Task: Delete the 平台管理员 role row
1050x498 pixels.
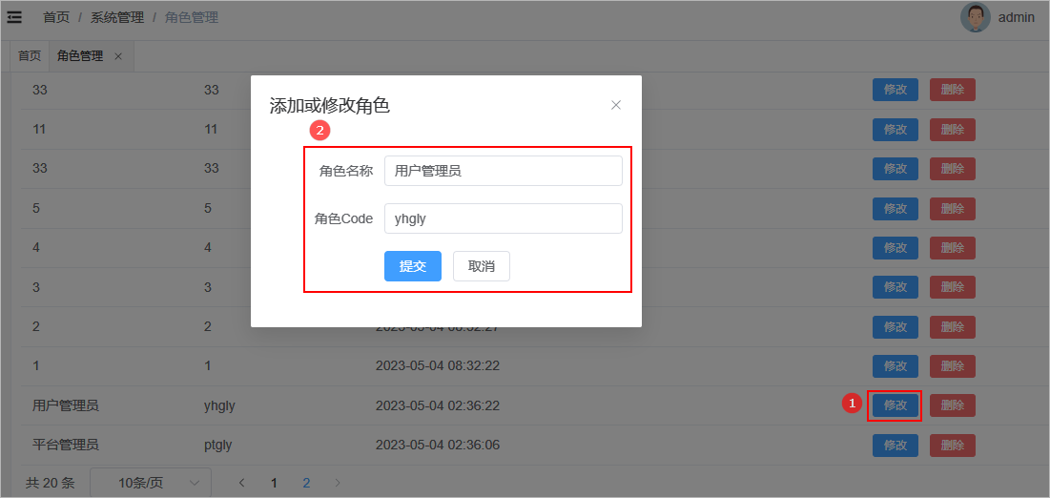Action: 952,446
